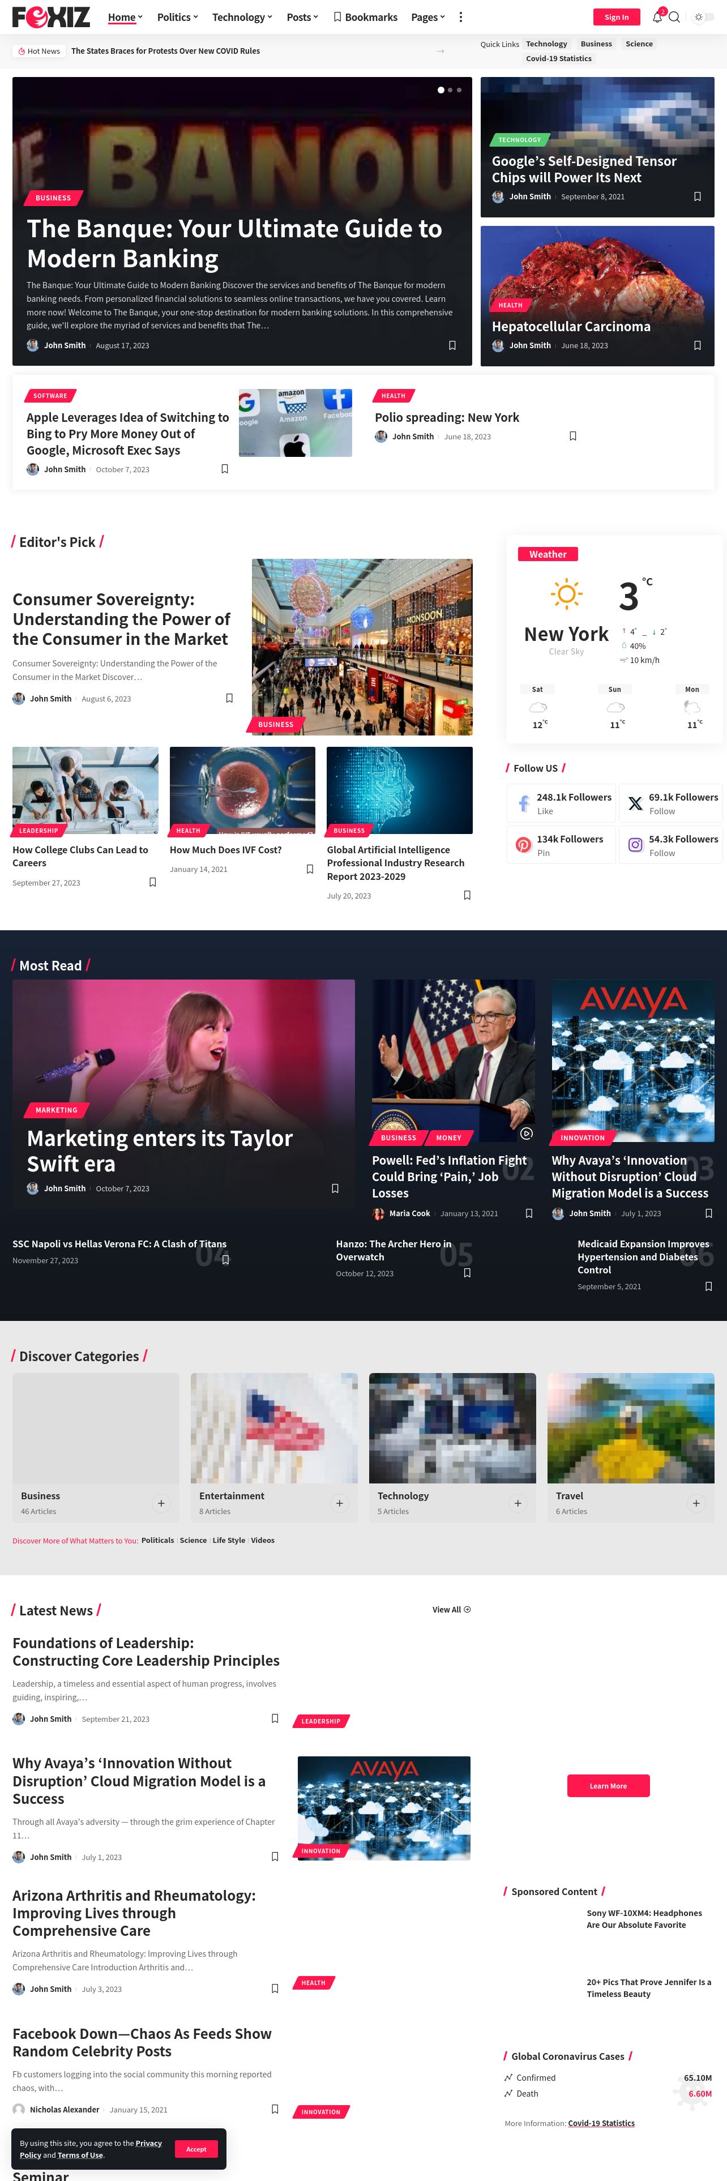The image size is (727, 2181).
Task: Bookmark Hanzo Archer Hero article
Action: click(x=467, y=1272)
